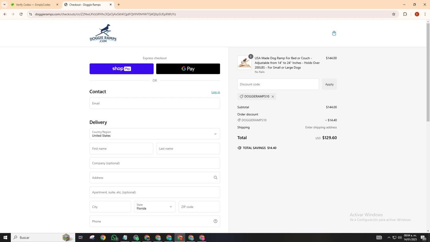
Task: Bookmark this page with the star icon
Action: [394, 14]
